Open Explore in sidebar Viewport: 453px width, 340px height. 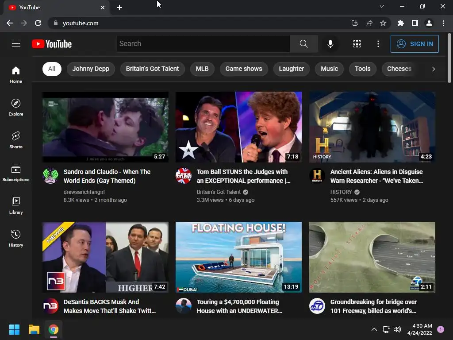point(16,107)
